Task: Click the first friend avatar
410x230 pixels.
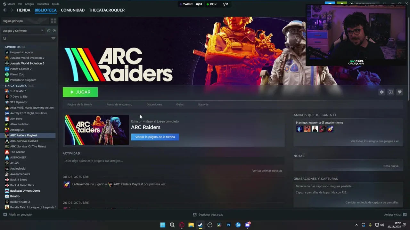Action: click(x=299, y=129)
